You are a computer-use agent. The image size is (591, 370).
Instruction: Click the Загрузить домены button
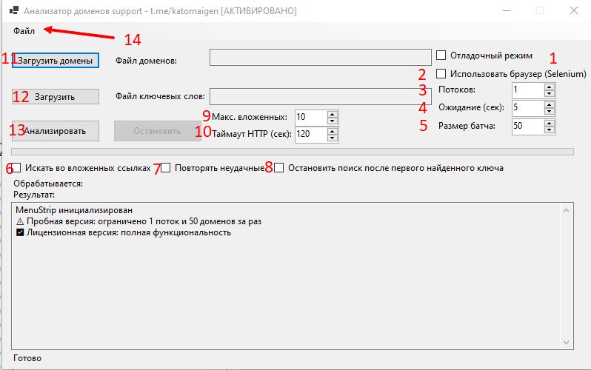[56, 61]
